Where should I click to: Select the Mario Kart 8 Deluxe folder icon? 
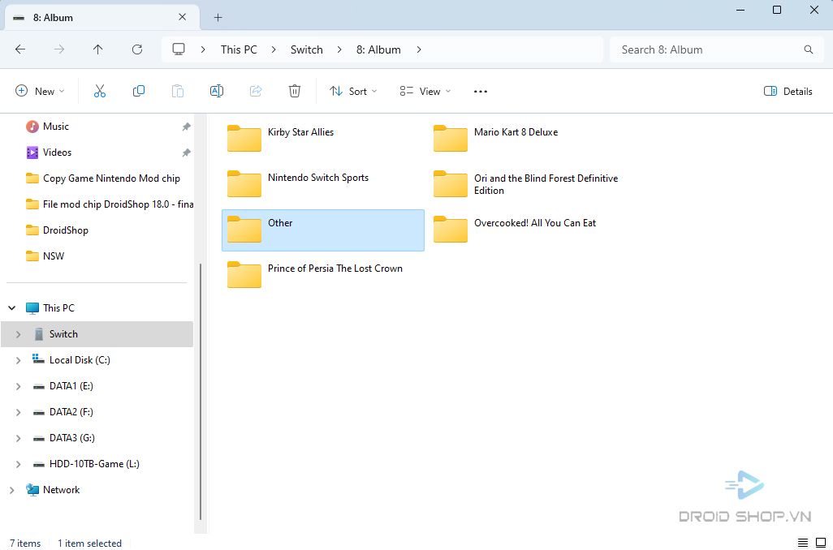pyautogui.click(x=450, y=138)
